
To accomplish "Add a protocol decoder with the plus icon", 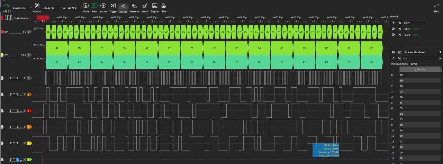I will click(x=393, y=23).
